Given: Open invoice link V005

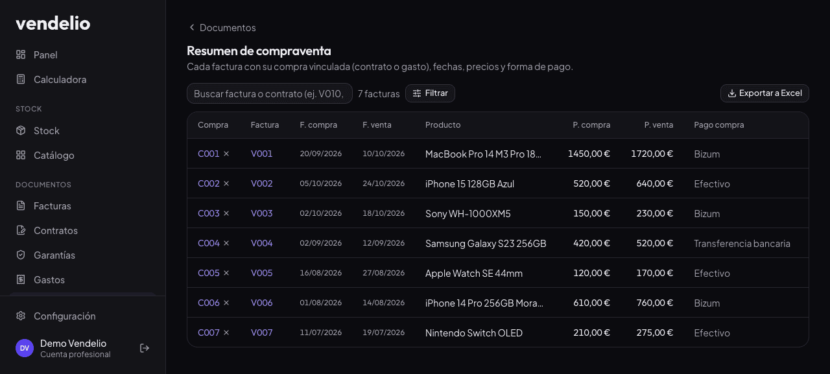Looking at the screenshot, I should [x=262, y=273].
